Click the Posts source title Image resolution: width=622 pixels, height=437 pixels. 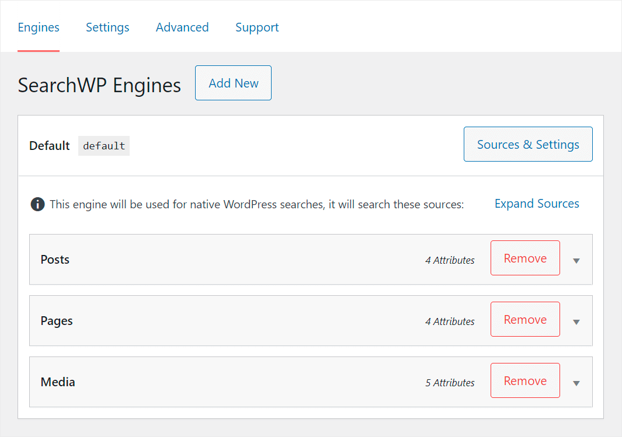point(55,260)
